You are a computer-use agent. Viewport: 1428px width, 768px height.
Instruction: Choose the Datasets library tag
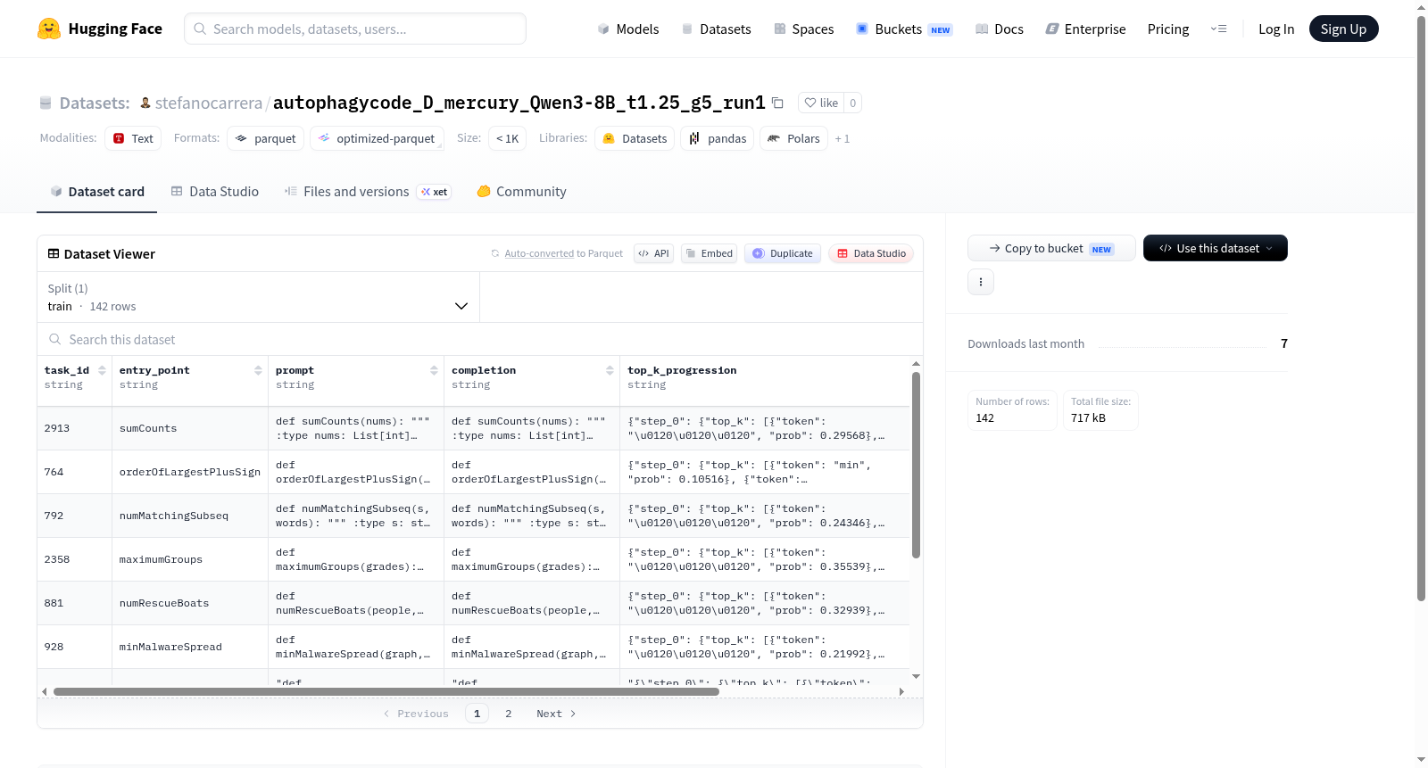click(635, 138)
